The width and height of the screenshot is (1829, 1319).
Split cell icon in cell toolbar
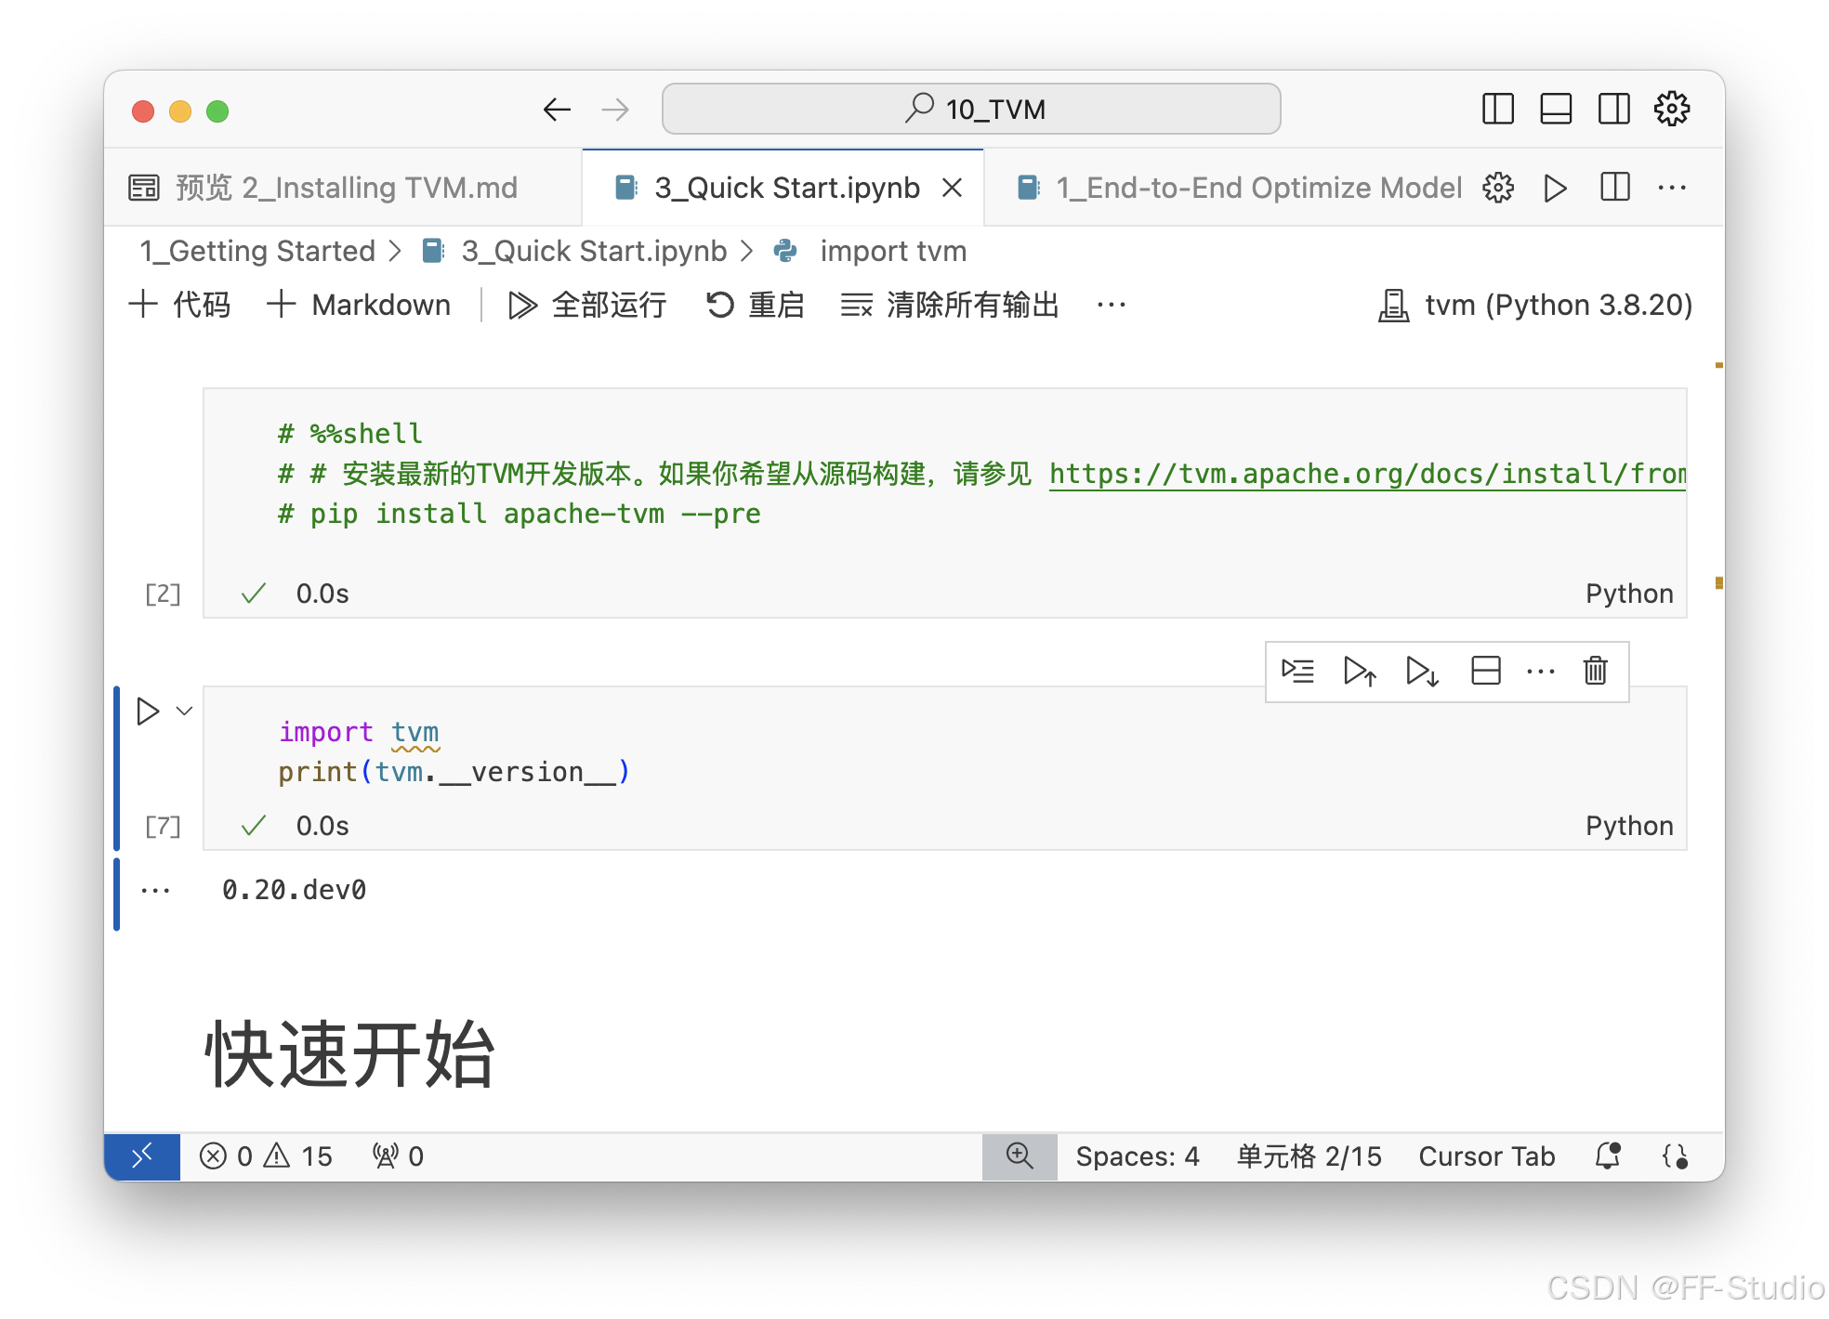coord(1486,671)
